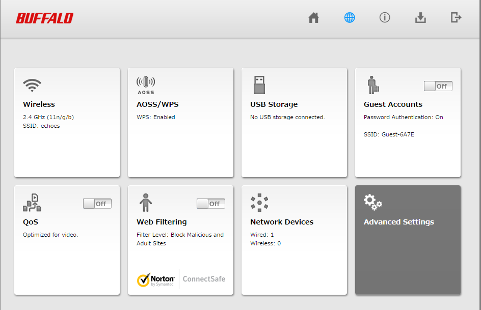This screenshot has height=310, width=481.
Task: Open the Network Devices title
Action: coord(281,222)
